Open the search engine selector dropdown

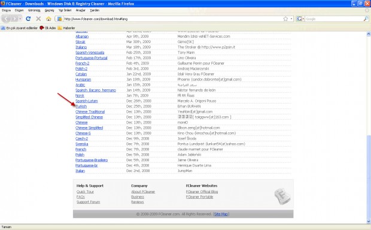[x=300, y=19]
